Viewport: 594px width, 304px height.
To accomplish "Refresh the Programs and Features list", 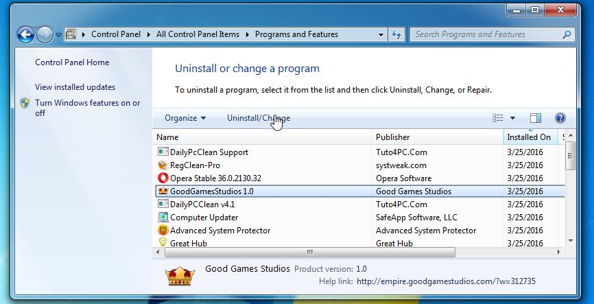I will [396, 34].
